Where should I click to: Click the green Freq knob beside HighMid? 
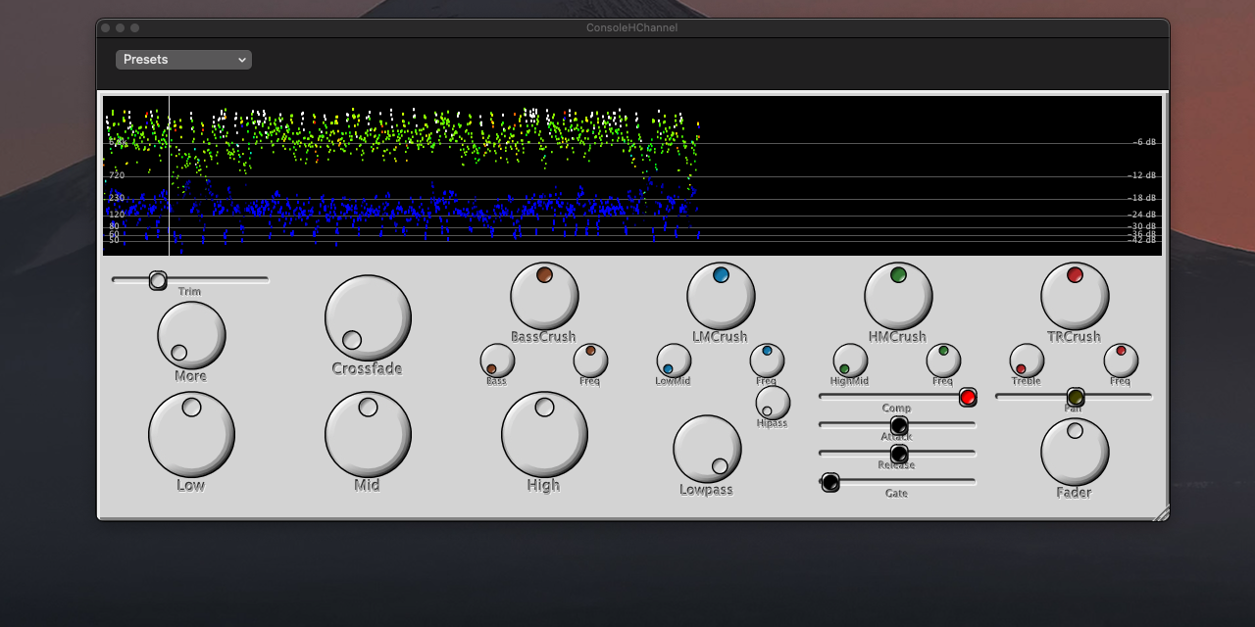point(943,361)
